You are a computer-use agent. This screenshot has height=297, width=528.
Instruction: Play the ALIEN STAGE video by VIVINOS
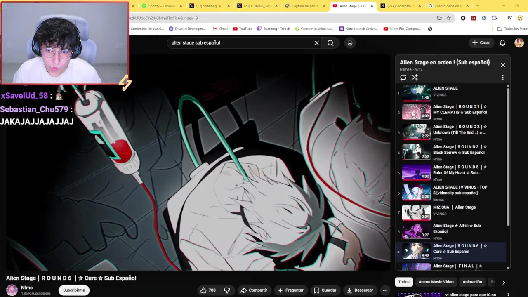click(x=450, y=93)
